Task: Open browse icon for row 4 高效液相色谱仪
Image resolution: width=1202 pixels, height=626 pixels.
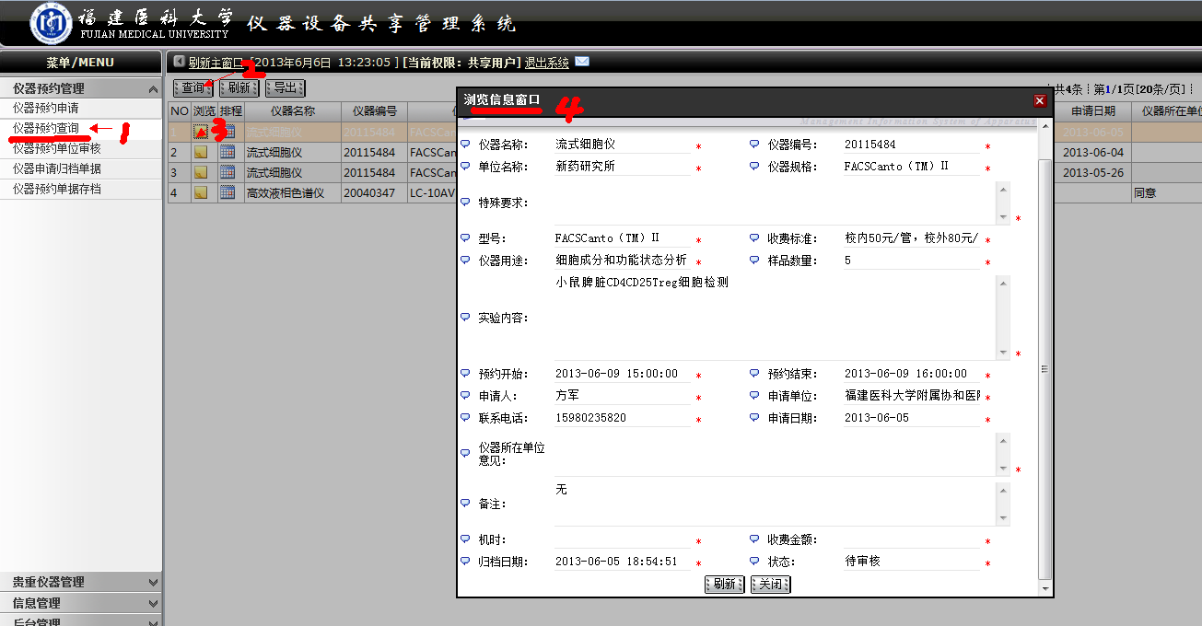Action: (x=201, y=192)
